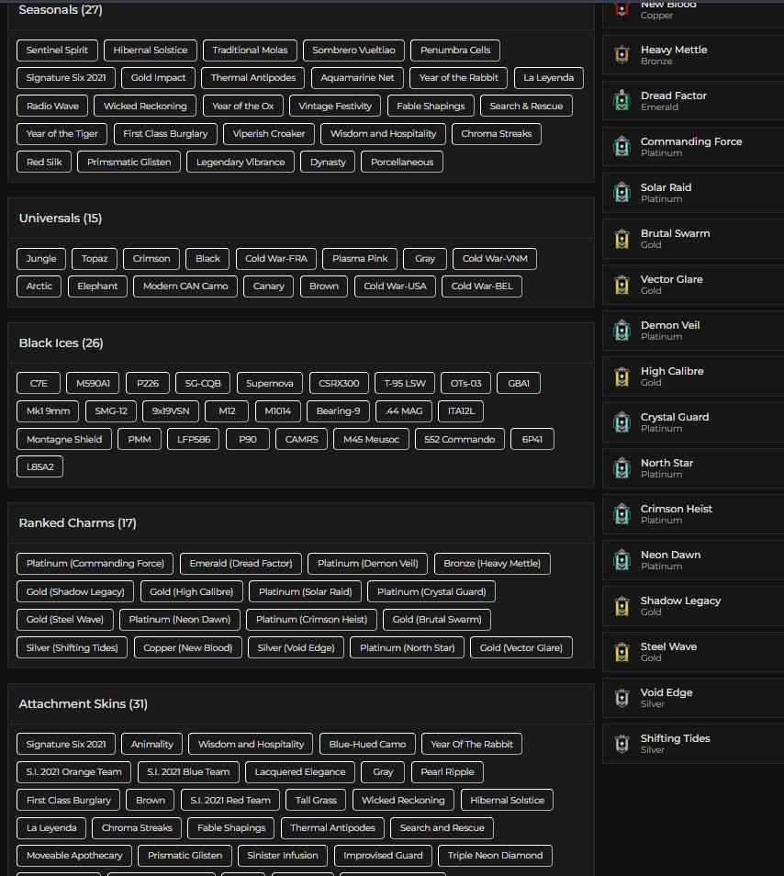Click the Crimson Heist Platinum charm icon
This screenshot has width=784, height=876.
pos(622,514)
